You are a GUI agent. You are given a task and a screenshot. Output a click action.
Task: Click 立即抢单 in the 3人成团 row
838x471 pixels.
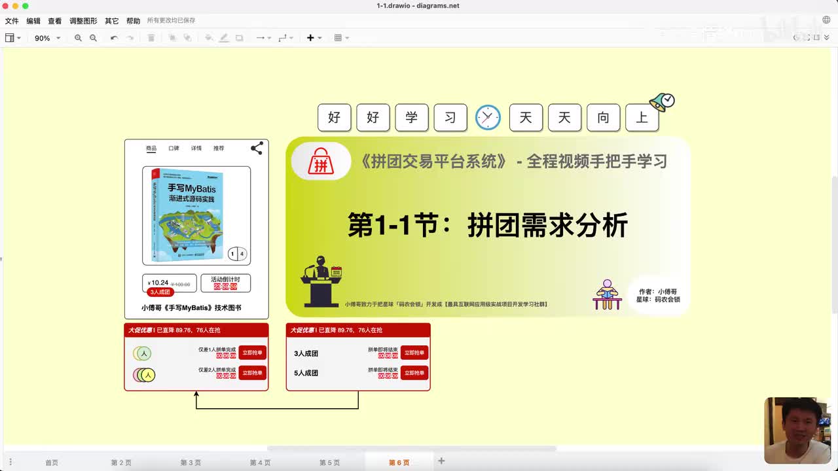[414, 353]
